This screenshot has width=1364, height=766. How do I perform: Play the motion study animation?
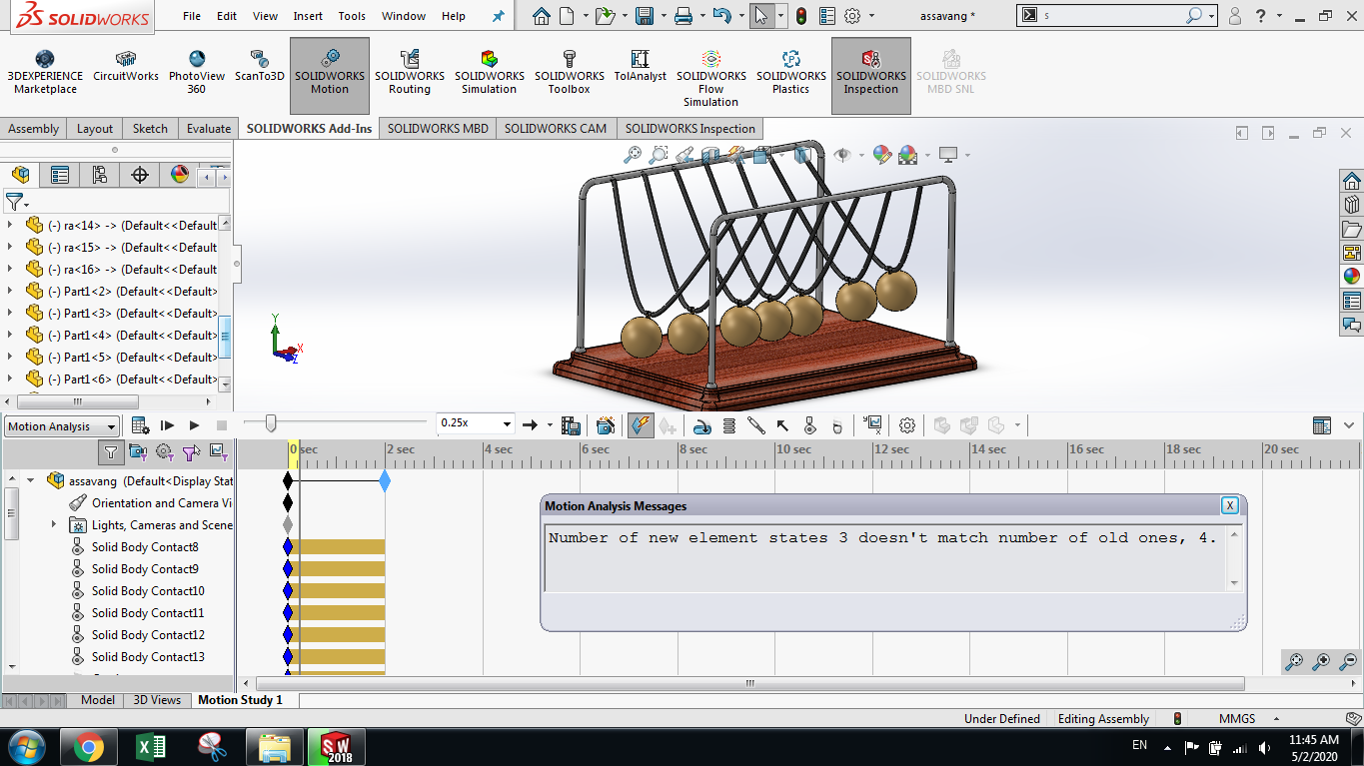pos(195,425)
